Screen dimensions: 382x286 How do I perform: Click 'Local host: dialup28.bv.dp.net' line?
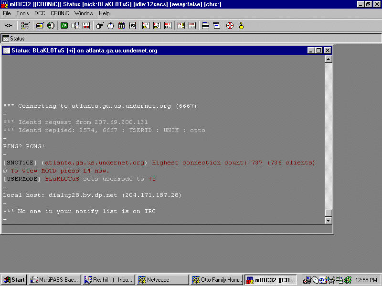[92, 195]
